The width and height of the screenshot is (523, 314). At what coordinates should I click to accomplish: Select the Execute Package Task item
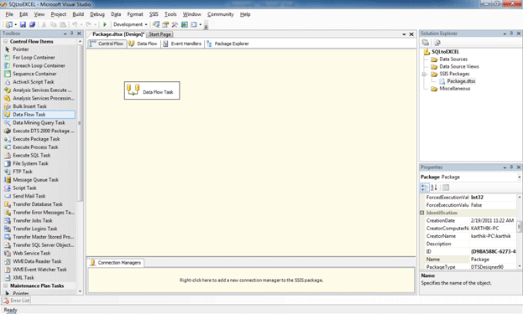coord(36,139)
